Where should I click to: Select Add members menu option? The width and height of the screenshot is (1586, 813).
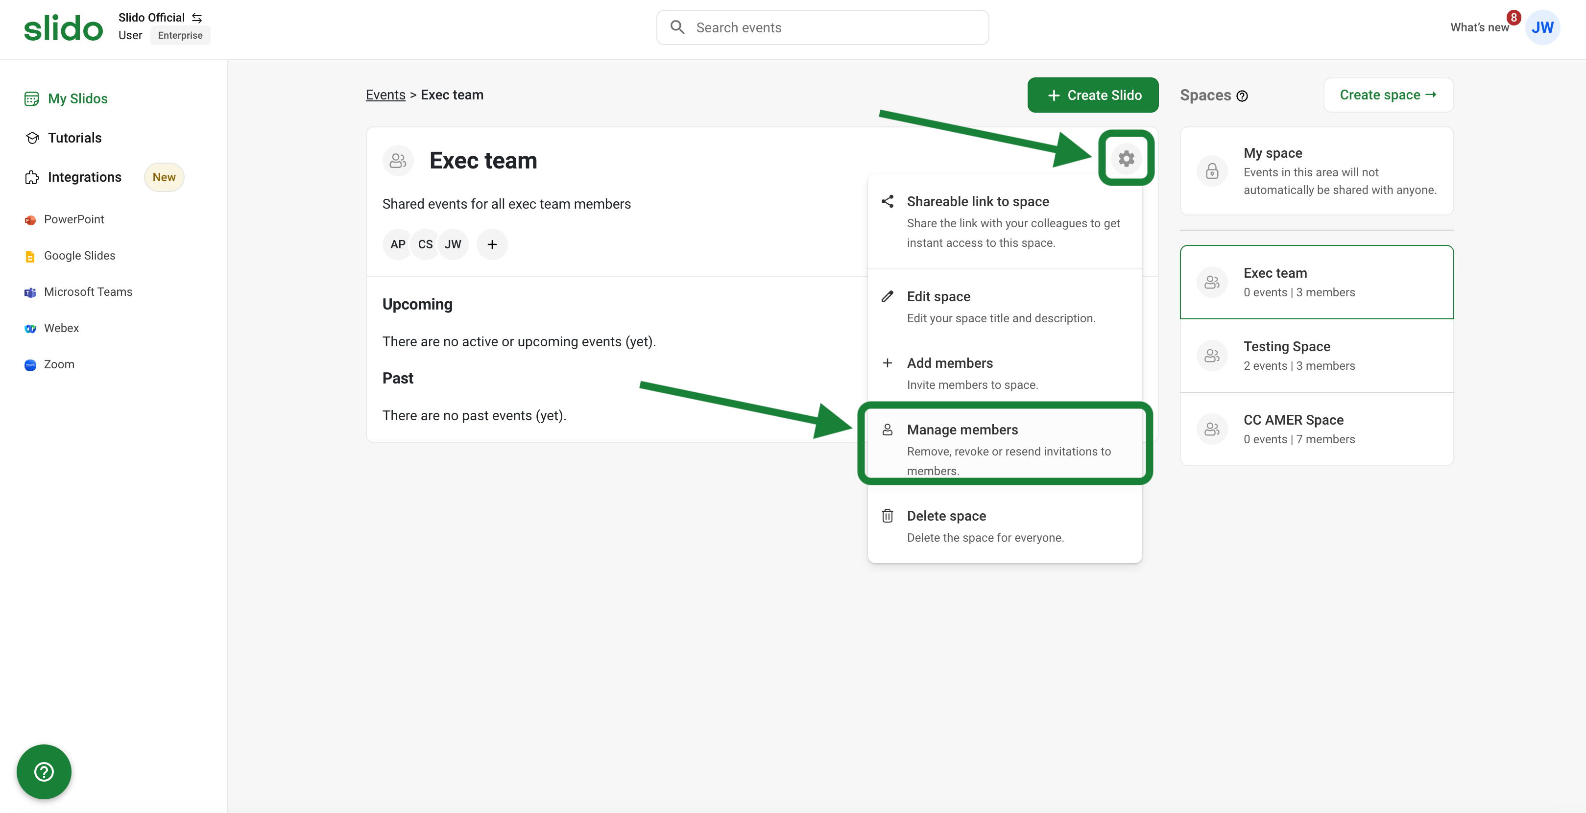(x=1005, y=373)
